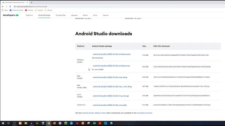Image resolution: width=225 pixels, height=126 pixels.
Task: Open the Apps bookmark shortcut
Action: tap(5, 10)
